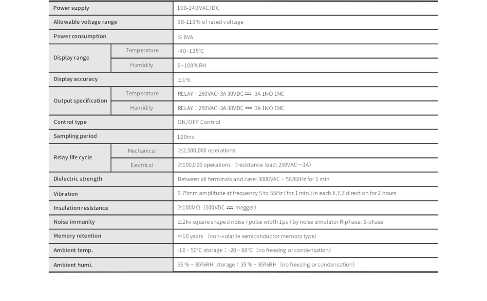Select the '0.75mm amplitude' vibration text
This screenshot has width=487, height=301.
coord(287,193)
